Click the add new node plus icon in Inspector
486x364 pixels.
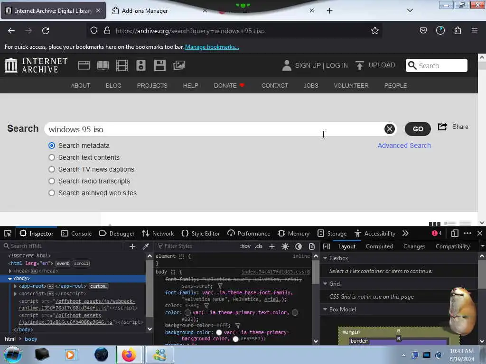click(132, 246)
